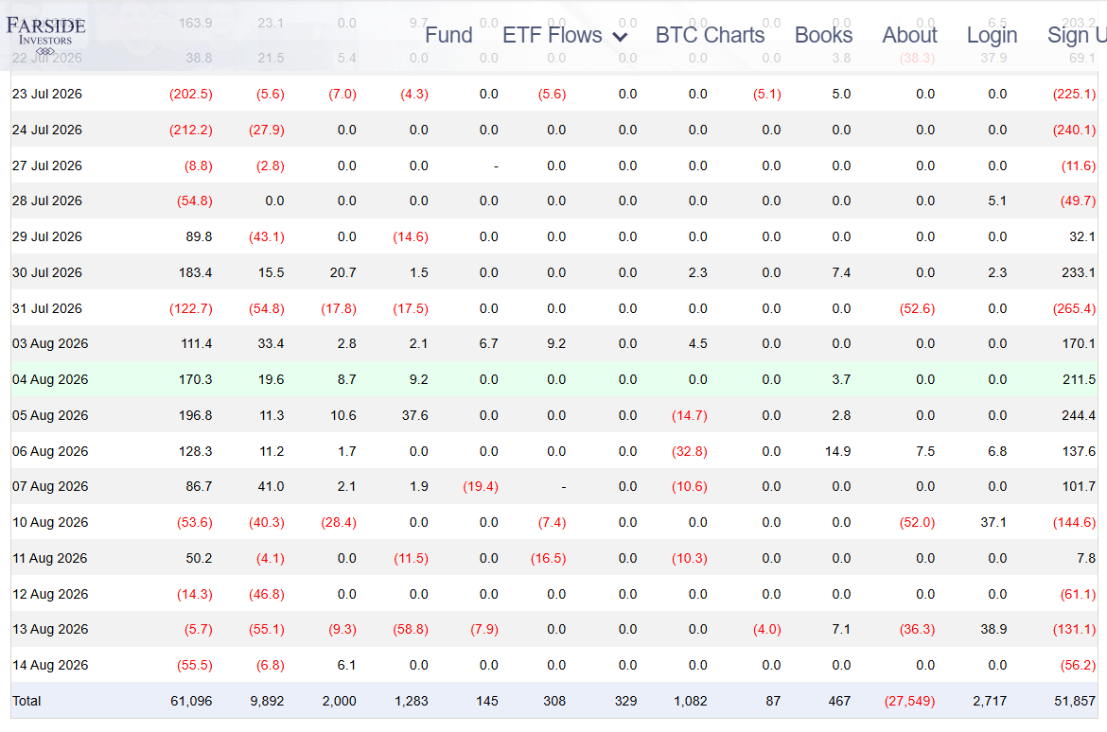Open the Books menu item
The width and height of the screenshot is (1107, 732).
pyautogui.click(x=823, y=35)
